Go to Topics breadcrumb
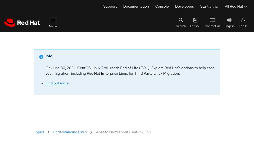Viewport: 254px width, 142px height. [39, 132]
